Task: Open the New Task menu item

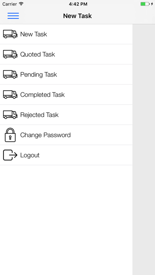Action: [66, 34]
